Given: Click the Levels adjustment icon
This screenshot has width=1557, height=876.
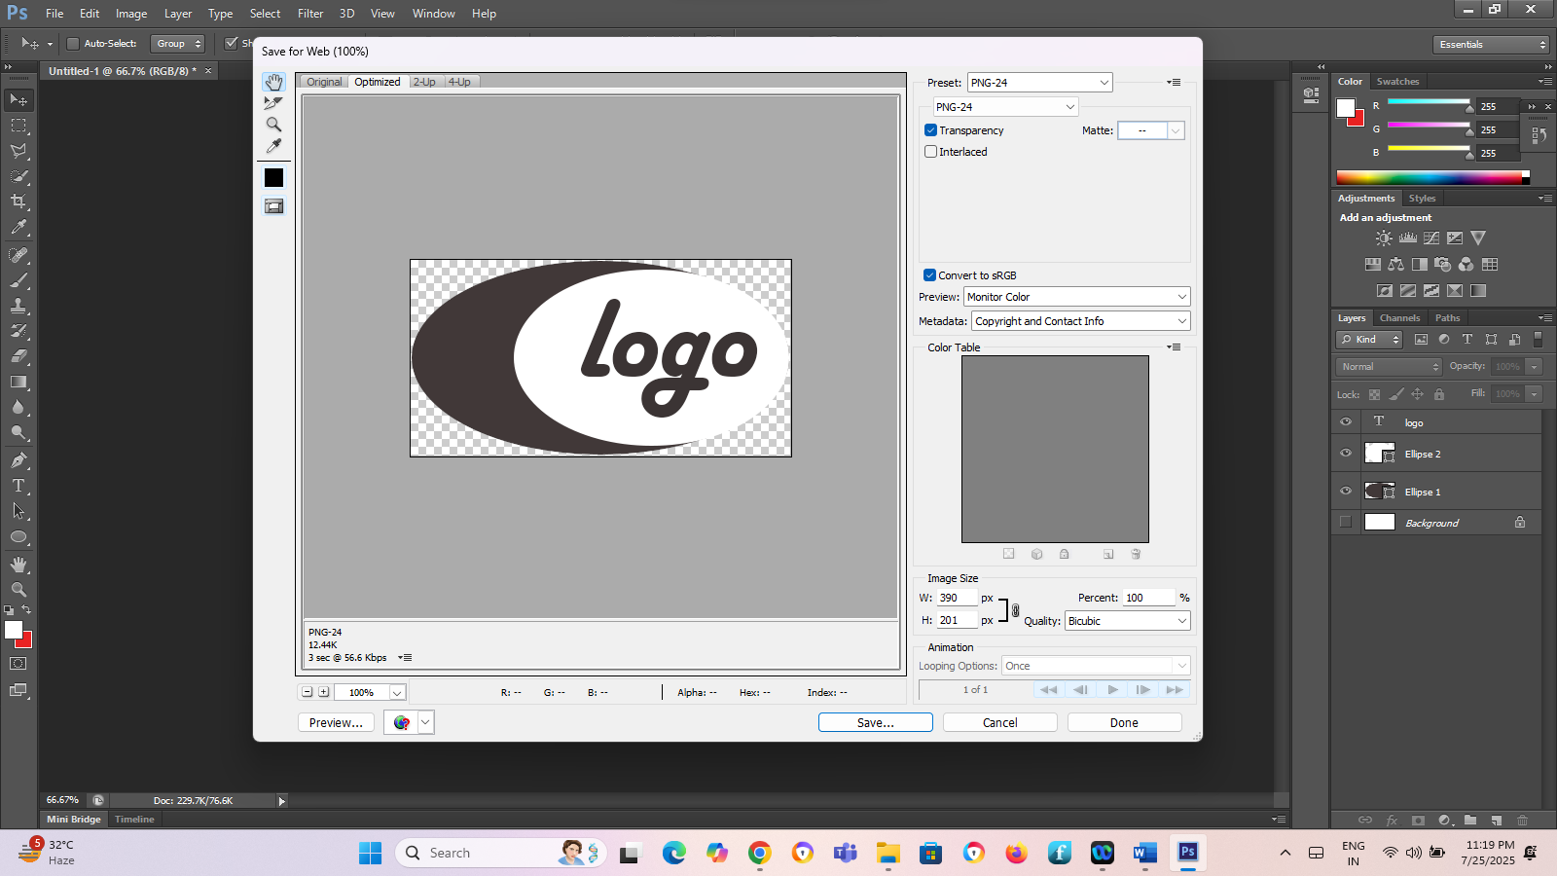Looking at the screenshot, I should click(1408, 237).
